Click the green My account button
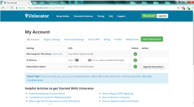This screenshot has width=194, height=107. 149,16
